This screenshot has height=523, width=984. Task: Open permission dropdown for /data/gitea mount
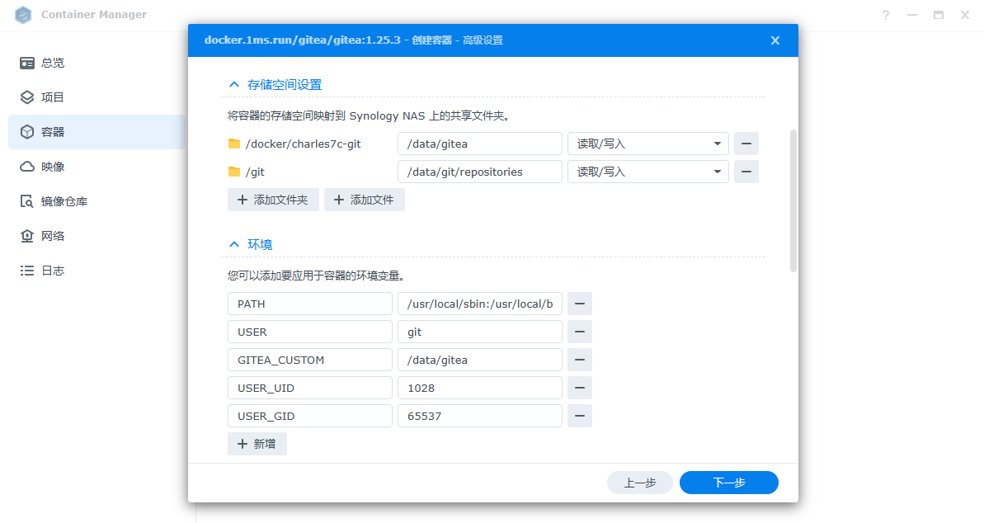pyautogui.click(x=647, y=144)
